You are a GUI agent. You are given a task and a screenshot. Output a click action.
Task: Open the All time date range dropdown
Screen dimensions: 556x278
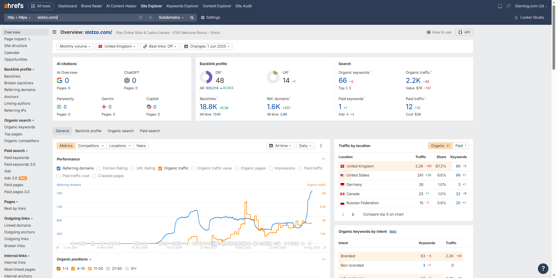280,146
